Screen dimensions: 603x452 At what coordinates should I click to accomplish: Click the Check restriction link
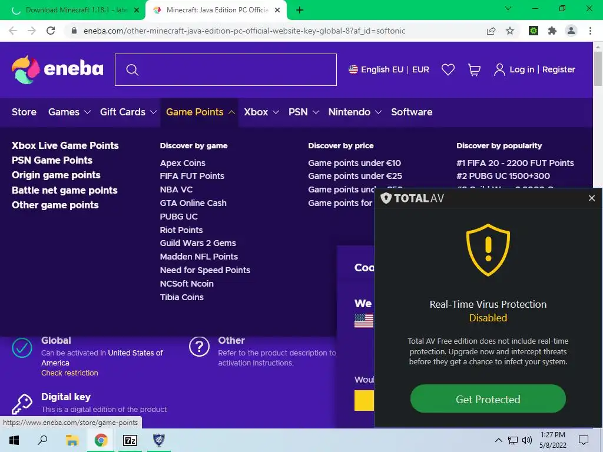click(x=69, y=373)
